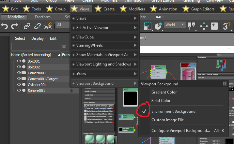
Task: Expand Set Active Viewport submenu
Action: coord(104,28)
